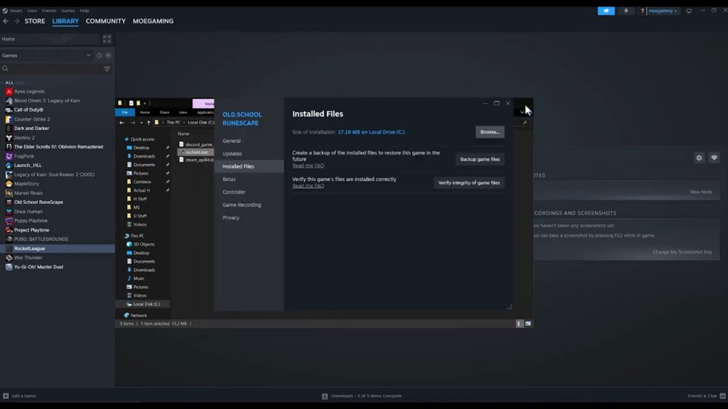Select Network in Explorer tree

pyautogui.click(x=139, y=315)
